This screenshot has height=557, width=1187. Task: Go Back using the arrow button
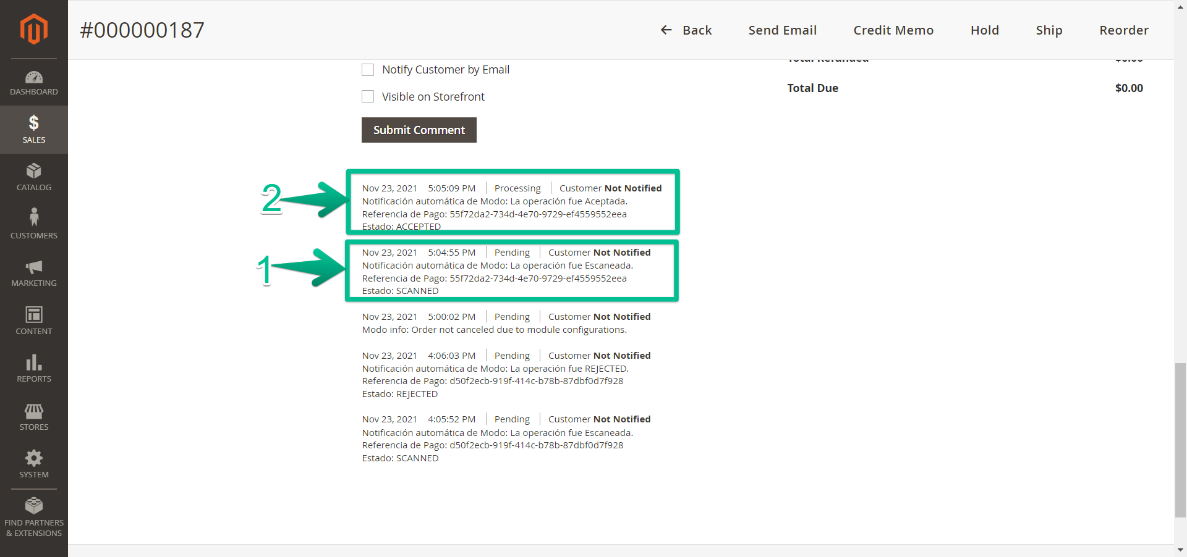click(x=686, y=30)
